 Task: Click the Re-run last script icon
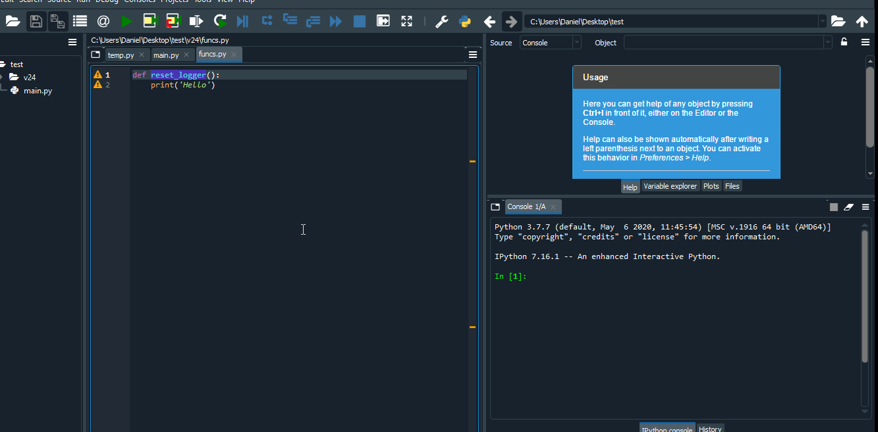coord(220,21)
